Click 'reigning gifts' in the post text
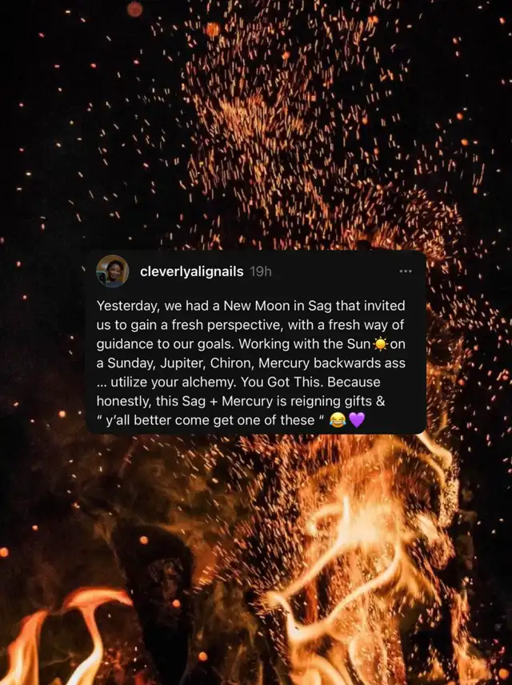This screenshot has width=512, height=685. coord(331,402)
